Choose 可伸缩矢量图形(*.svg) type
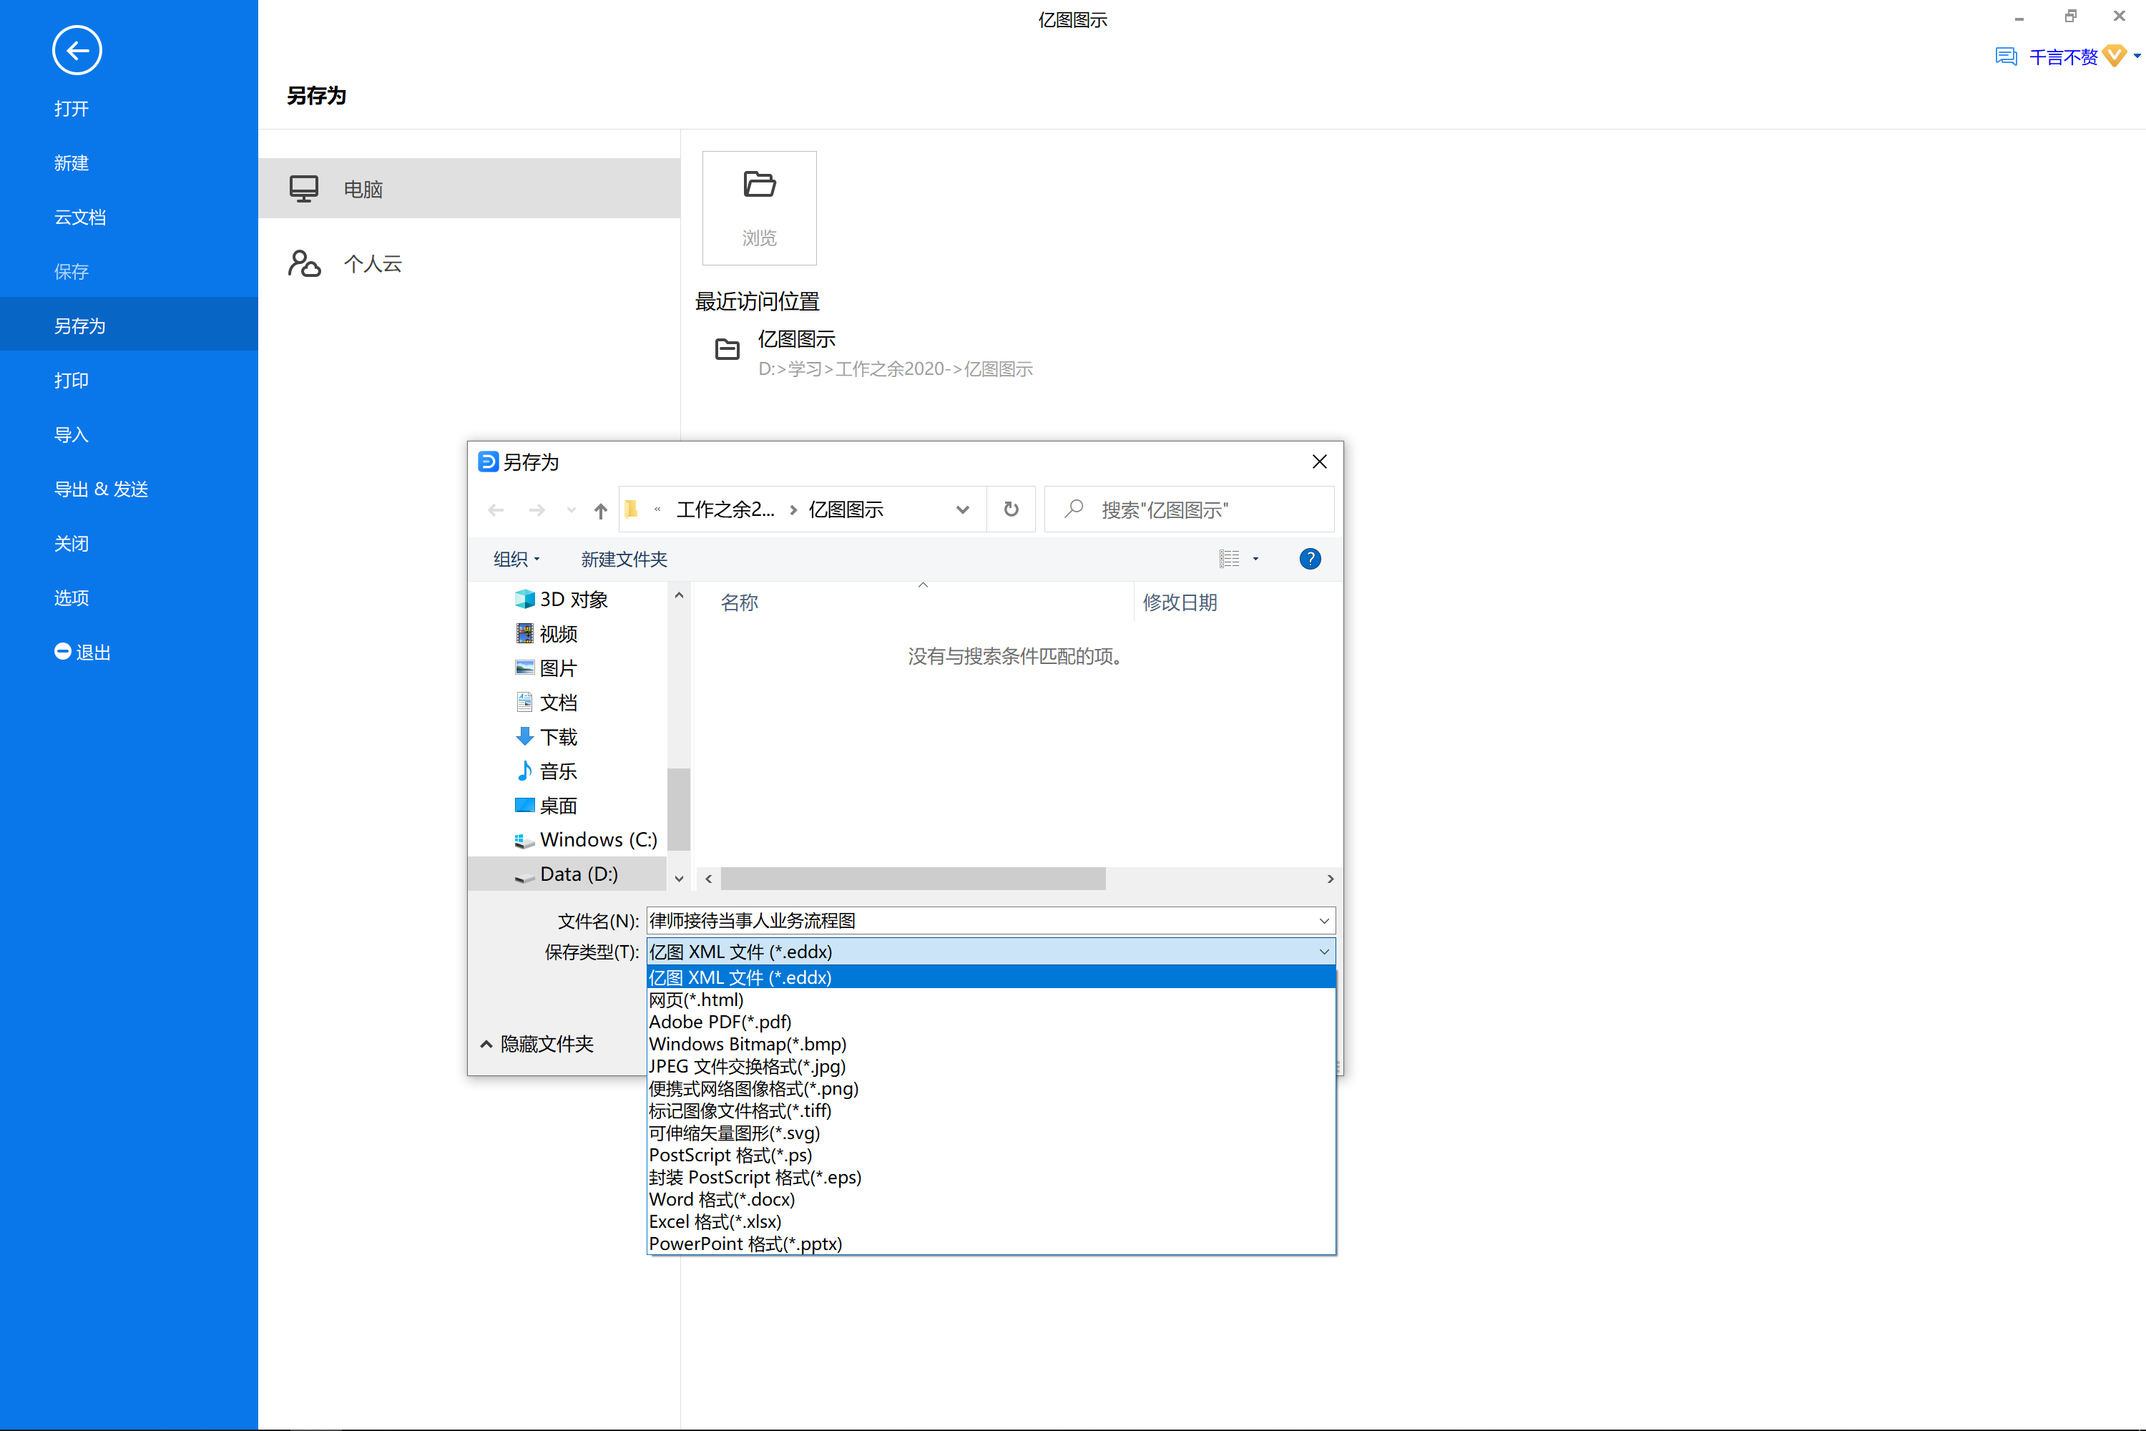The image size is (2146, 1431). (x=991, y=1133)
